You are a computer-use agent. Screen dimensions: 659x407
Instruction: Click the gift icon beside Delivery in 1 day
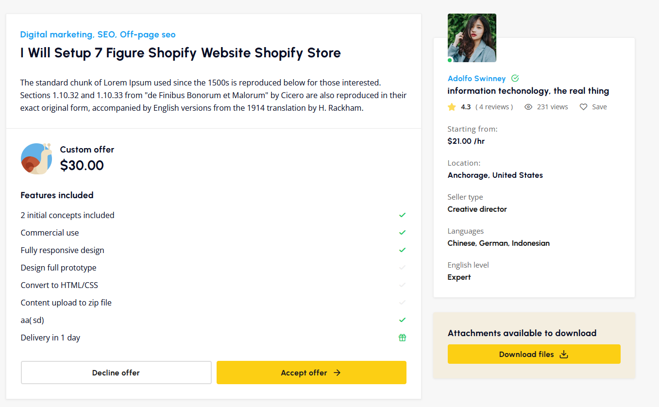(x=402, y=337)
